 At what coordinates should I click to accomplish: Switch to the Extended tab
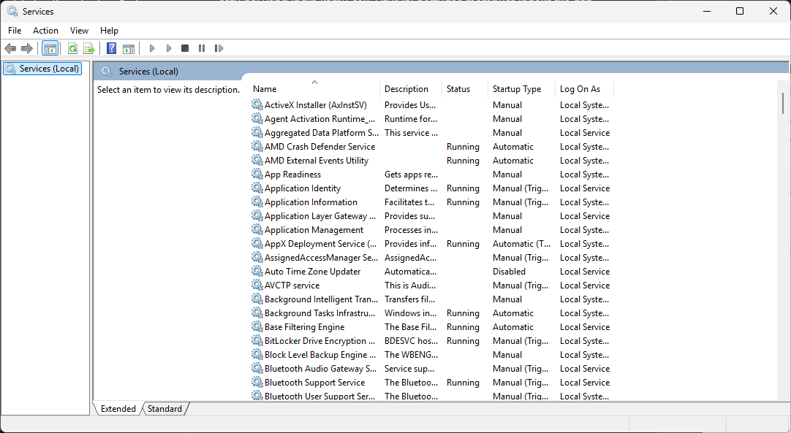click(x=118, y=409)
